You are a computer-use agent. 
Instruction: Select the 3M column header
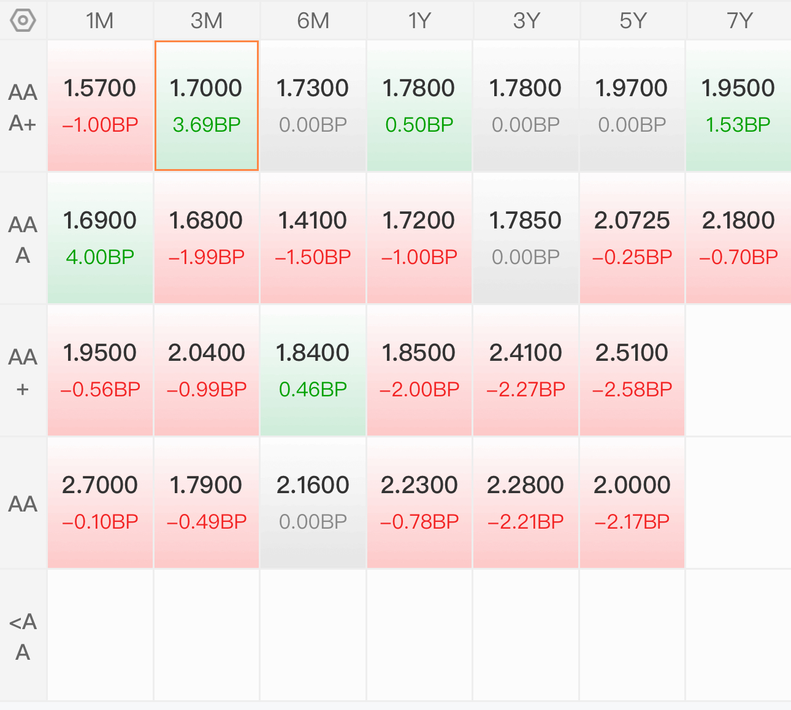pos(207,20)
